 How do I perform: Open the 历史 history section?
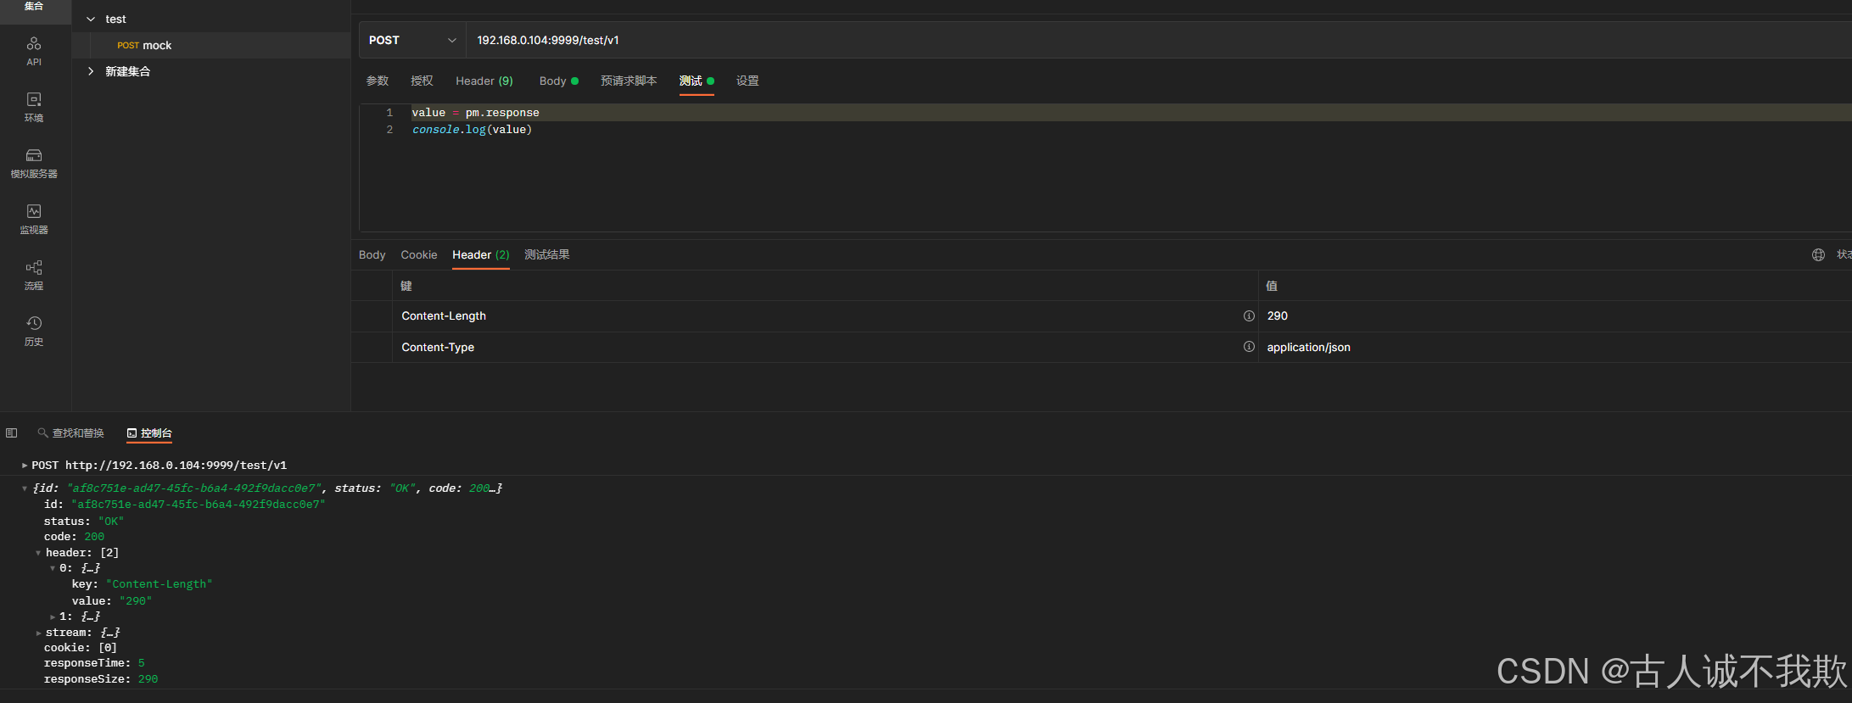tap(34, 331)
